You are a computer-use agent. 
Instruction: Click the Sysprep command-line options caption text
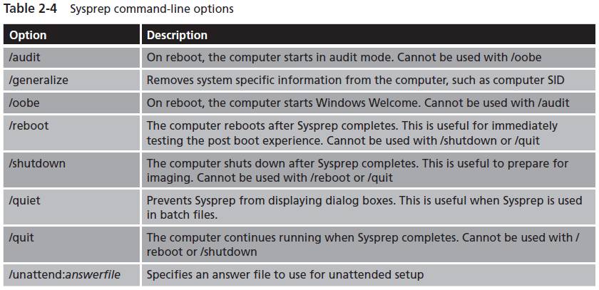pos(152,9)
